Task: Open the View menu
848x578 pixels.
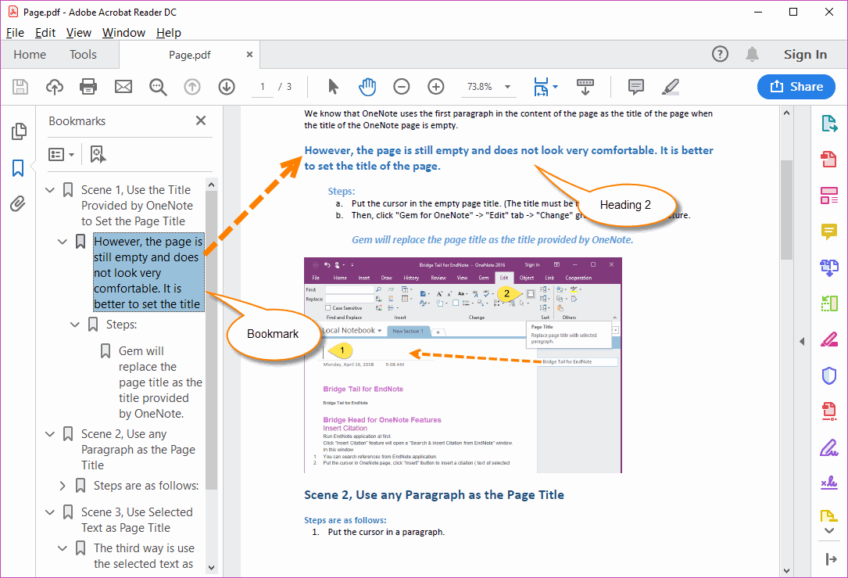Action: coord(78,33)
